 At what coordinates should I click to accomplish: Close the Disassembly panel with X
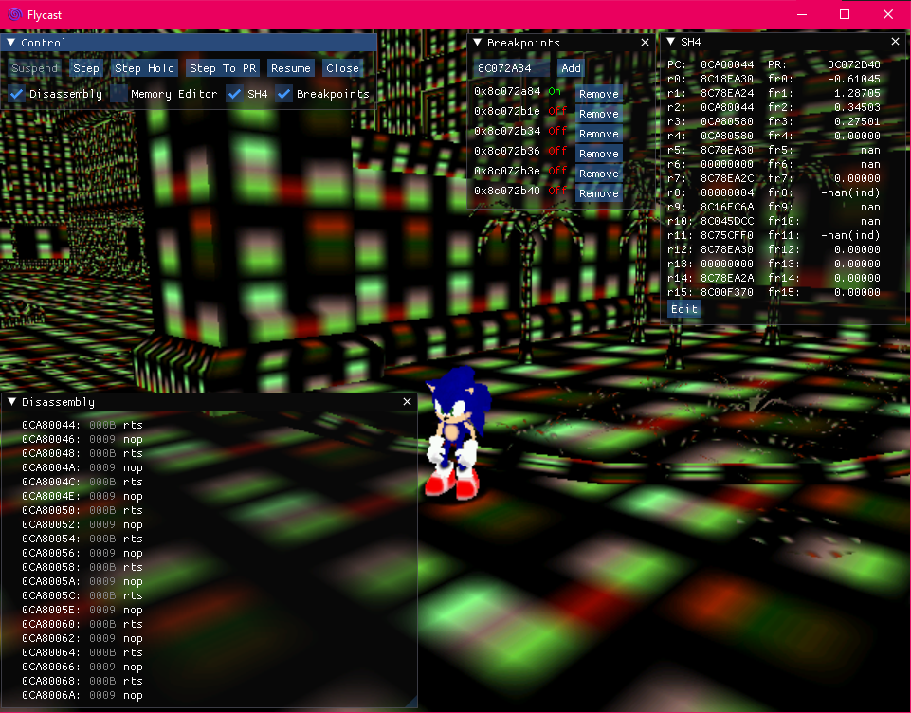(x=408, y=402)
